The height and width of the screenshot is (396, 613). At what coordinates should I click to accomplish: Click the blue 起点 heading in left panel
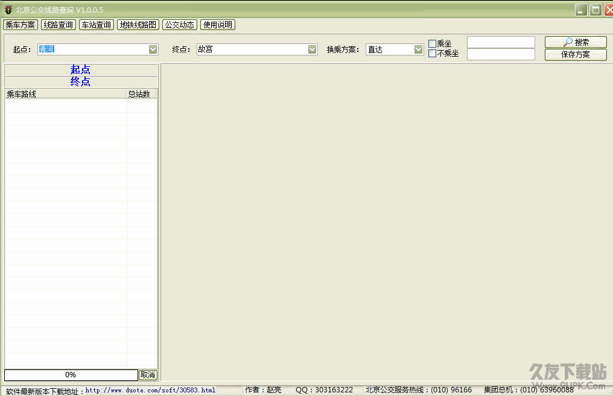(80, 69)
